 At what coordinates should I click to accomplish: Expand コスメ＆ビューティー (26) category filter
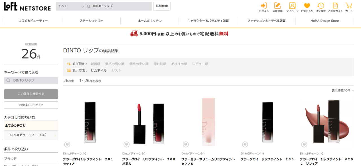click(31, 135)
